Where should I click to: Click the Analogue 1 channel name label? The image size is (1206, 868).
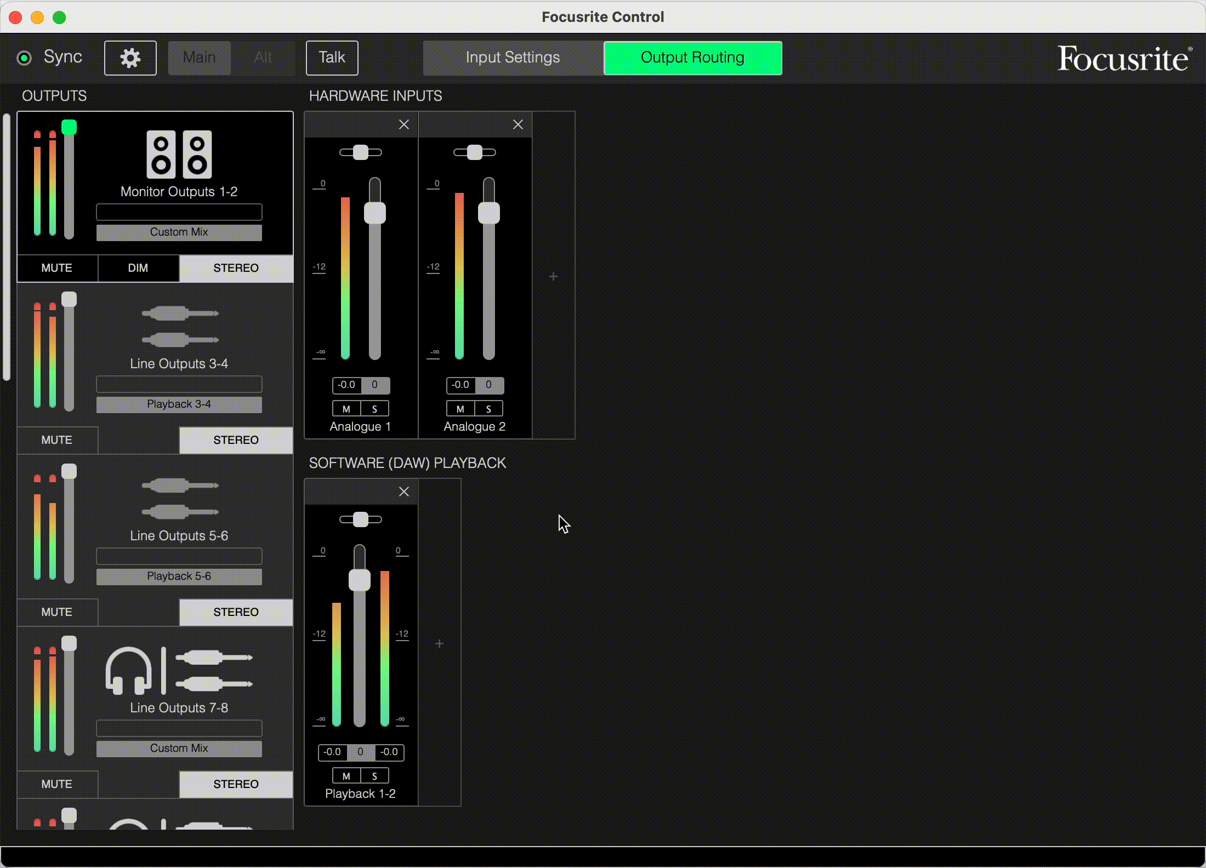pos(360,427)
